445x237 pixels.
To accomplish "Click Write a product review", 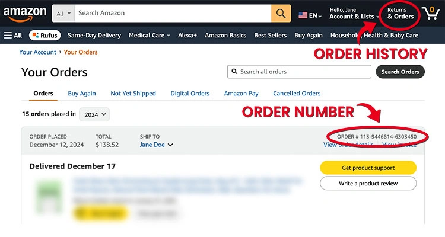I will tap(368, 184).
